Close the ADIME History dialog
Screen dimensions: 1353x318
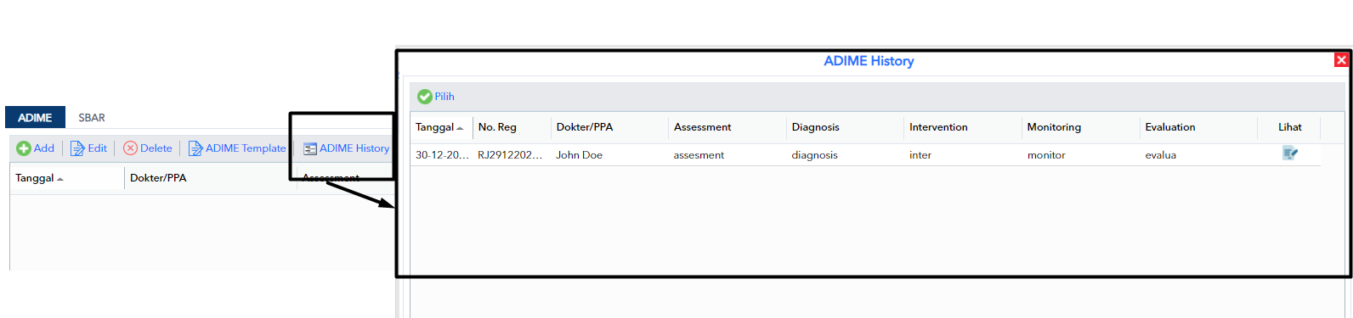tap(1341, 59)
